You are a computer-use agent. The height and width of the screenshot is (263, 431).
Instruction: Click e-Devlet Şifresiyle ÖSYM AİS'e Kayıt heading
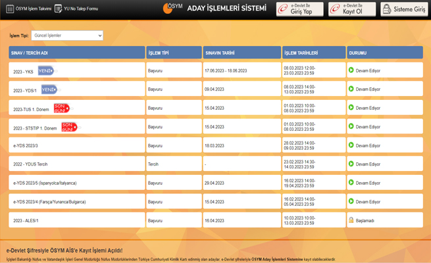(64, 251)
